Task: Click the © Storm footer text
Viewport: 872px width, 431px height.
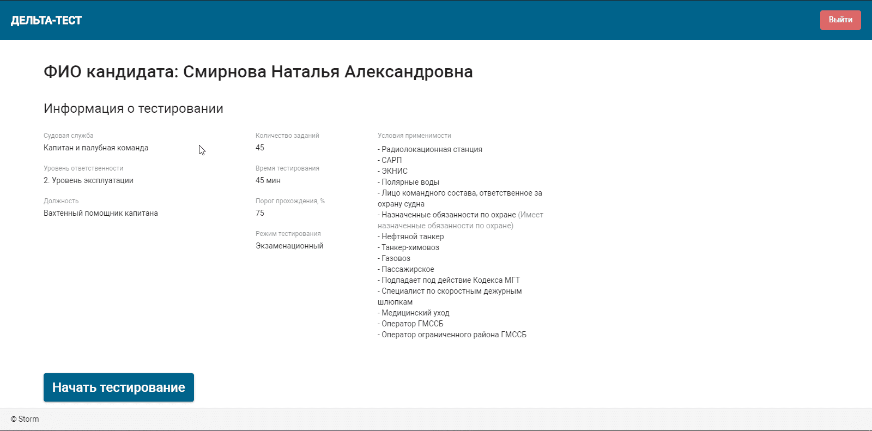Action: point(25,419)
